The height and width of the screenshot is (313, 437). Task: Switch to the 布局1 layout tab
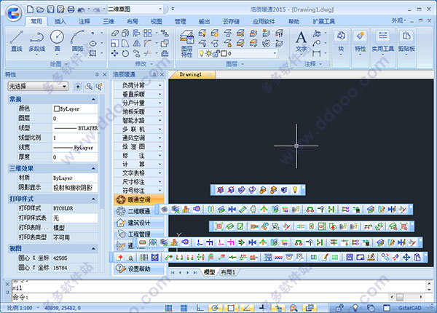(x=228, y=272)
